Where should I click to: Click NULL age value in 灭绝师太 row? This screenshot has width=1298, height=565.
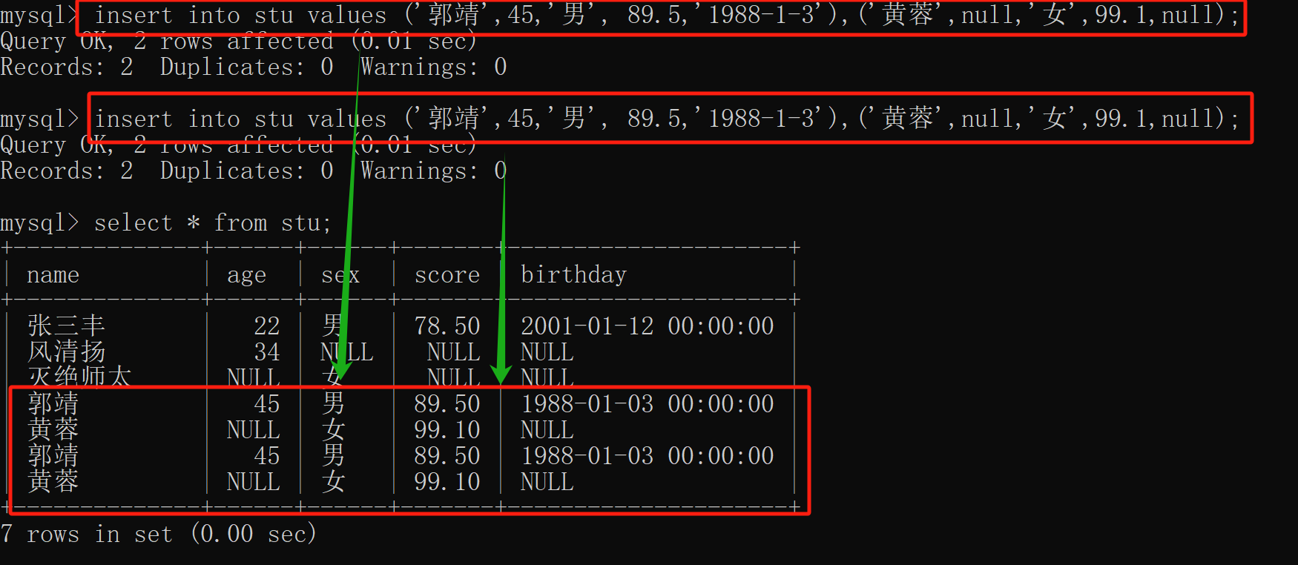(x=253, y=377)
